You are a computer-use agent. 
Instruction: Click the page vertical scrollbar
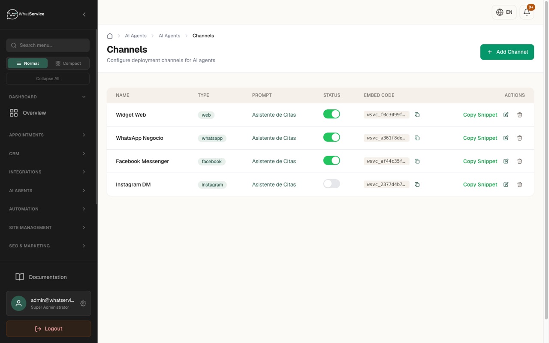[x=546, y=160]
